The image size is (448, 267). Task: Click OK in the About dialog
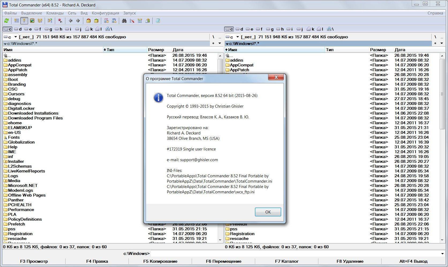click(268, 212)
